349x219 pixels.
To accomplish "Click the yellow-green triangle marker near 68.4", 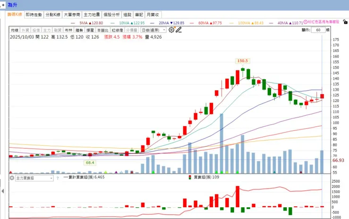I will (106, 172).
